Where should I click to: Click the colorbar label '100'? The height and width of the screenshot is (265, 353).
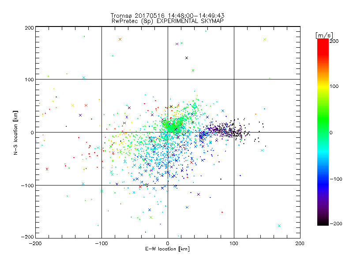pyautogui.click(x=334, y=86)
